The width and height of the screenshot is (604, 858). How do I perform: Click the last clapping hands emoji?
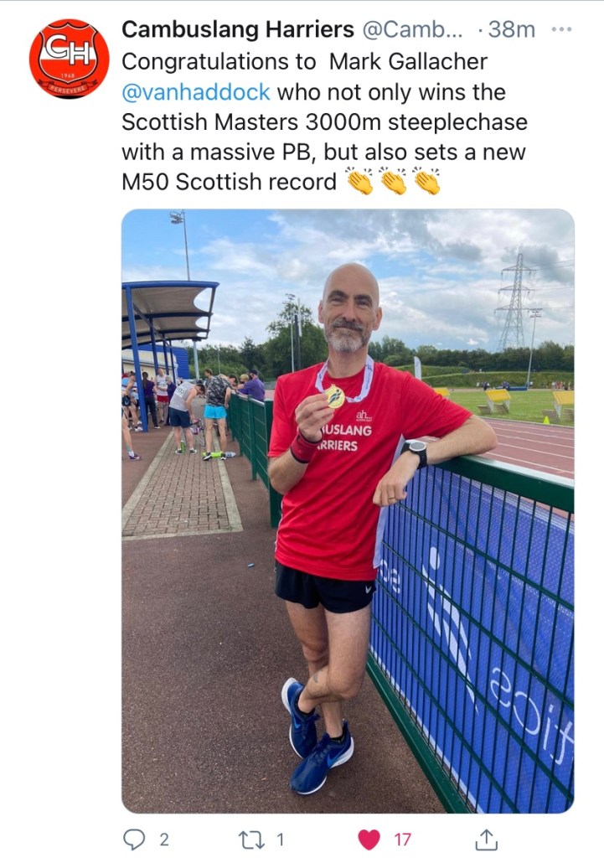click(426, 181)
